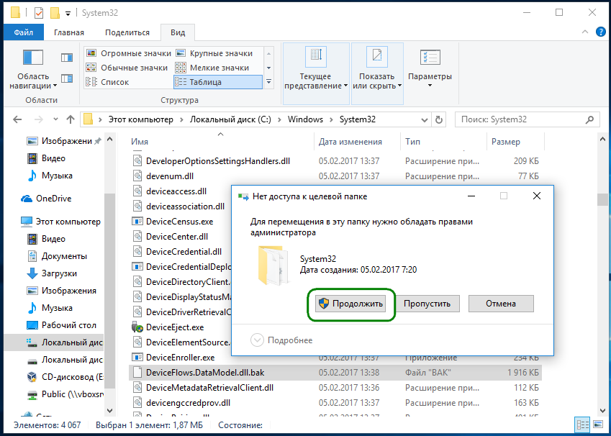Open address bar history dropdown

click(x=425, y=119)
